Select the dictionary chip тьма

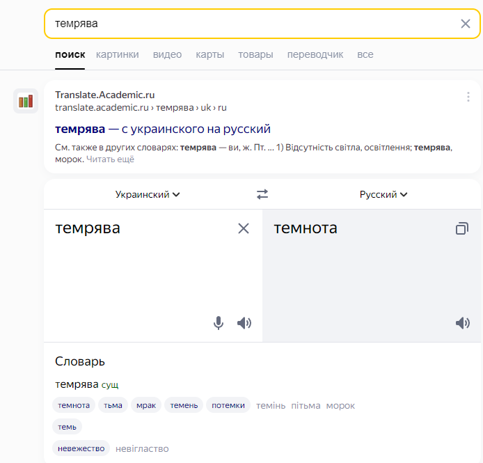[x=113, y=405]
